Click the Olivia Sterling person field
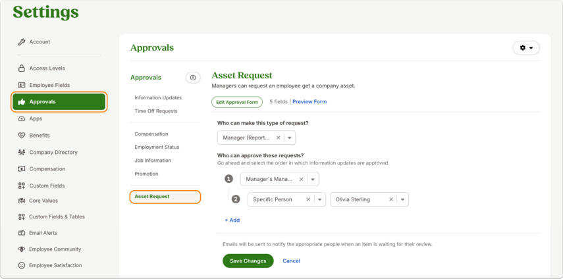The image size is (563, 279). [x=369, y=199]
